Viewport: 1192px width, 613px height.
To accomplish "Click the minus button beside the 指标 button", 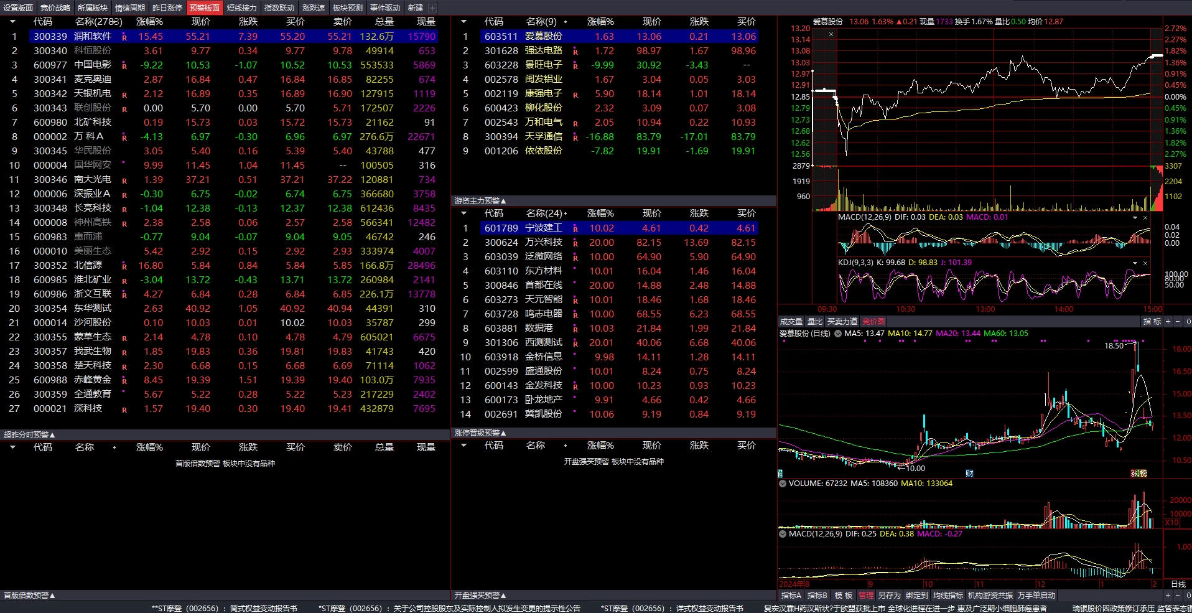I will (x=1178, y=322).
